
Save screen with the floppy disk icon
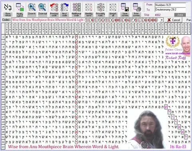125,10
